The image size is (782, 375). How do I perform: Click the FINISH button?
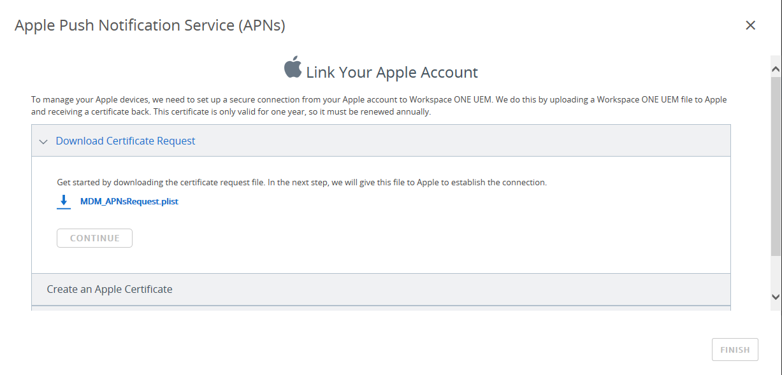(x=735, y=350)
